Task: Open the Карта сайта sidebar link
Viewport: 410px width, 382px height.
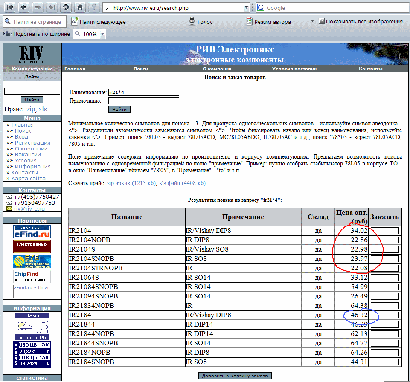Action: click(x=29, y=179)
